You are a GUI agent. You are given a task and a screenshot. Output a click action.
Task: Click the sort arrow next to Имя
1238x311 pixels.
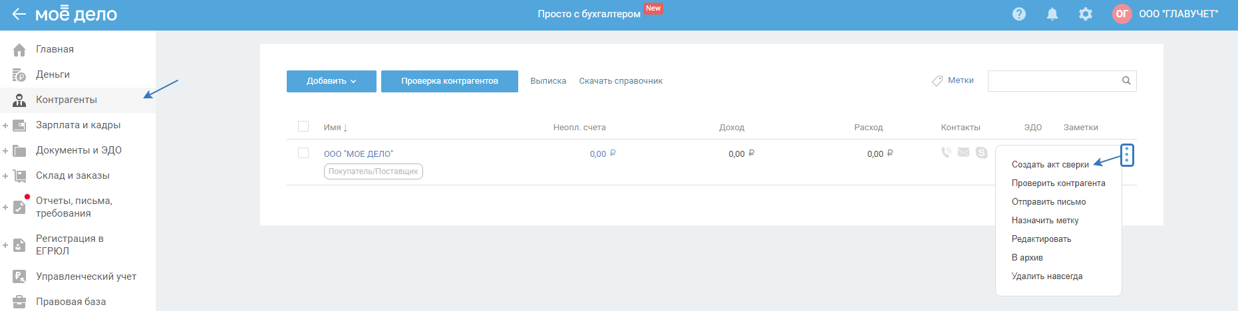[345, 128]
